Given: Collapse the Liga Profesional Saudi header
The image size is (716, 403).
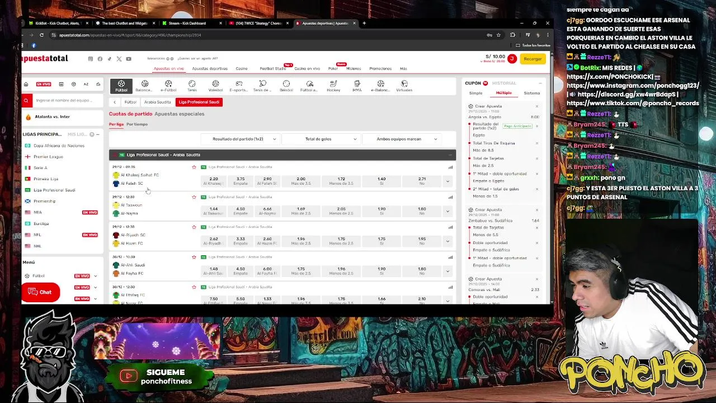Looking at the screenshot, I should [450, 154].
